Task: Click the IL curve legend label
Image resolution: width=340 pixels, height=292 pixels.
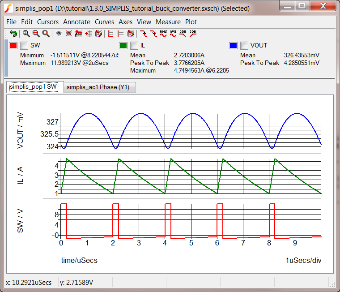Action: pyautogui.click(x=142, y=45)
